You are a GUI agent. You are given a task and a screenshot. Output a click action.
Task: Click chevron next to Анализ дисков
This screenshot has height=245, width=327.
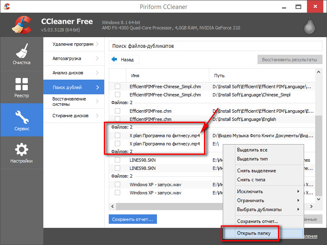[x=97, y=73]
